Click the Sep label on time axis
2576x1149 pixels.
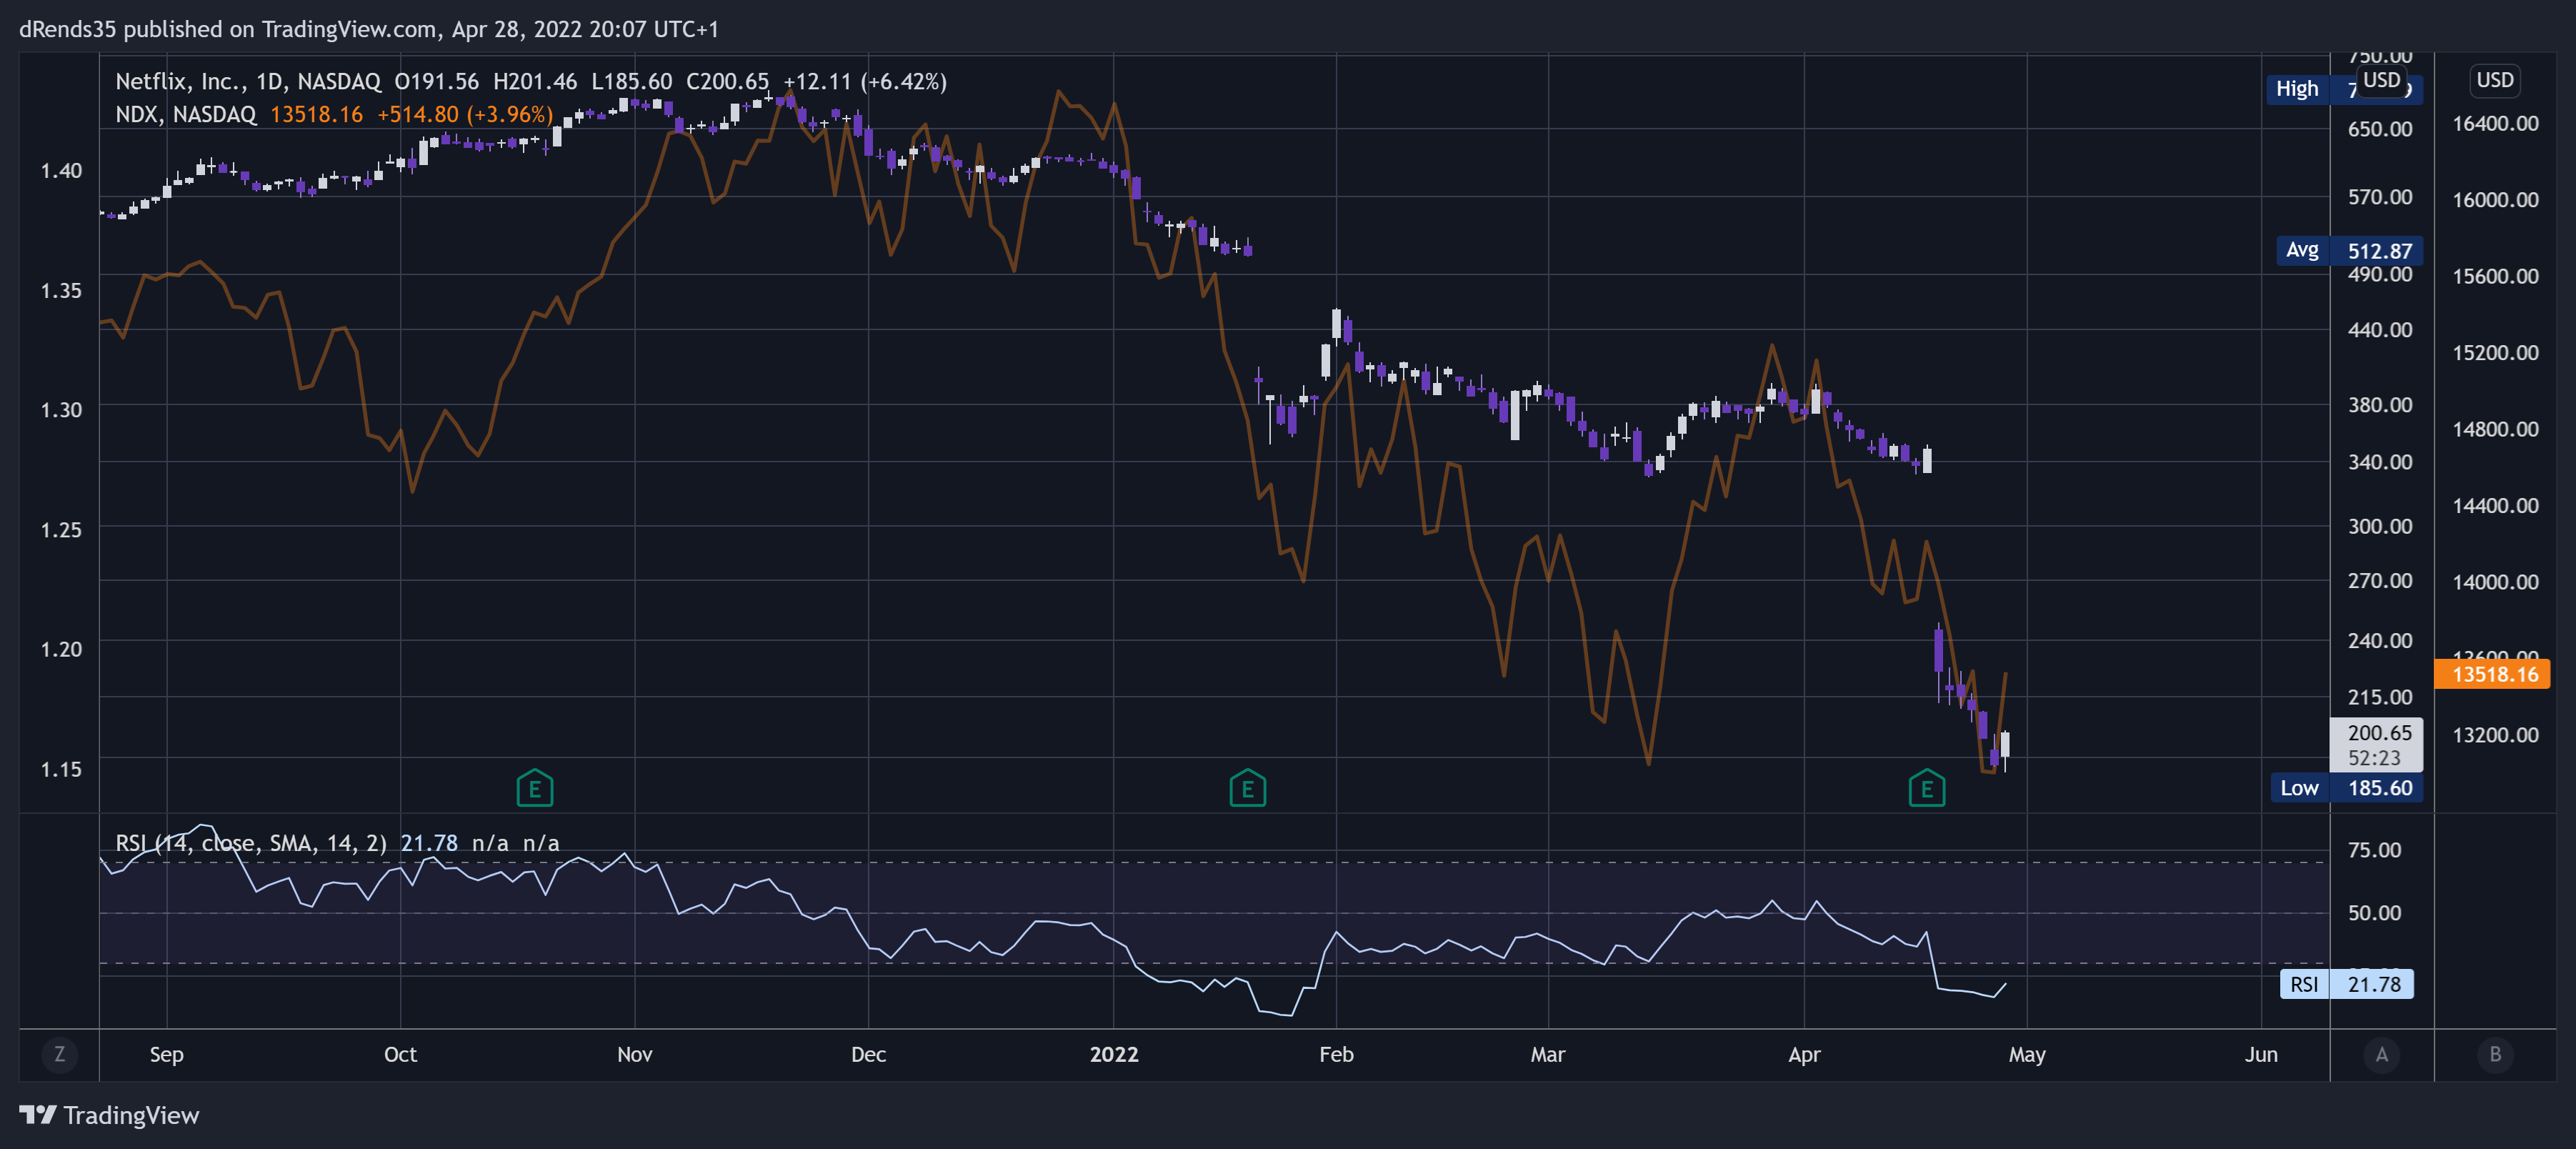coord(167,1054)
